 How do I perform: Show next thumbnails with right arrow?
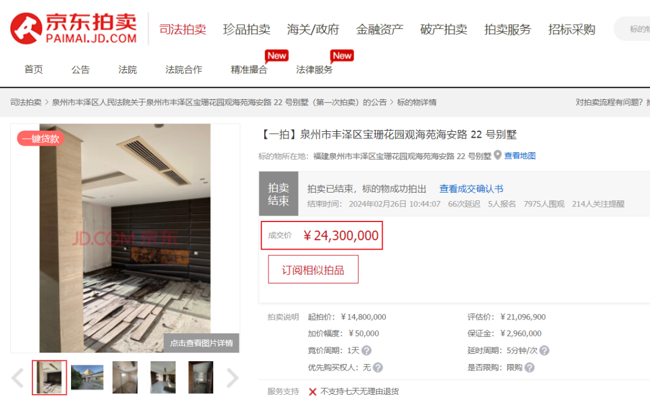(x=232, y=378)
